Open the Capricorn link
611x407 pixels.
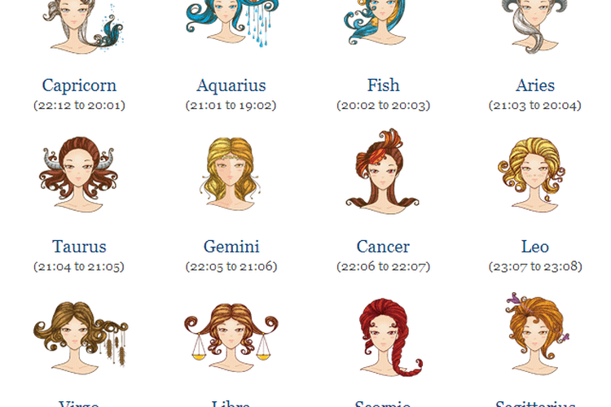pyautogui.click(x=79, y=85)
